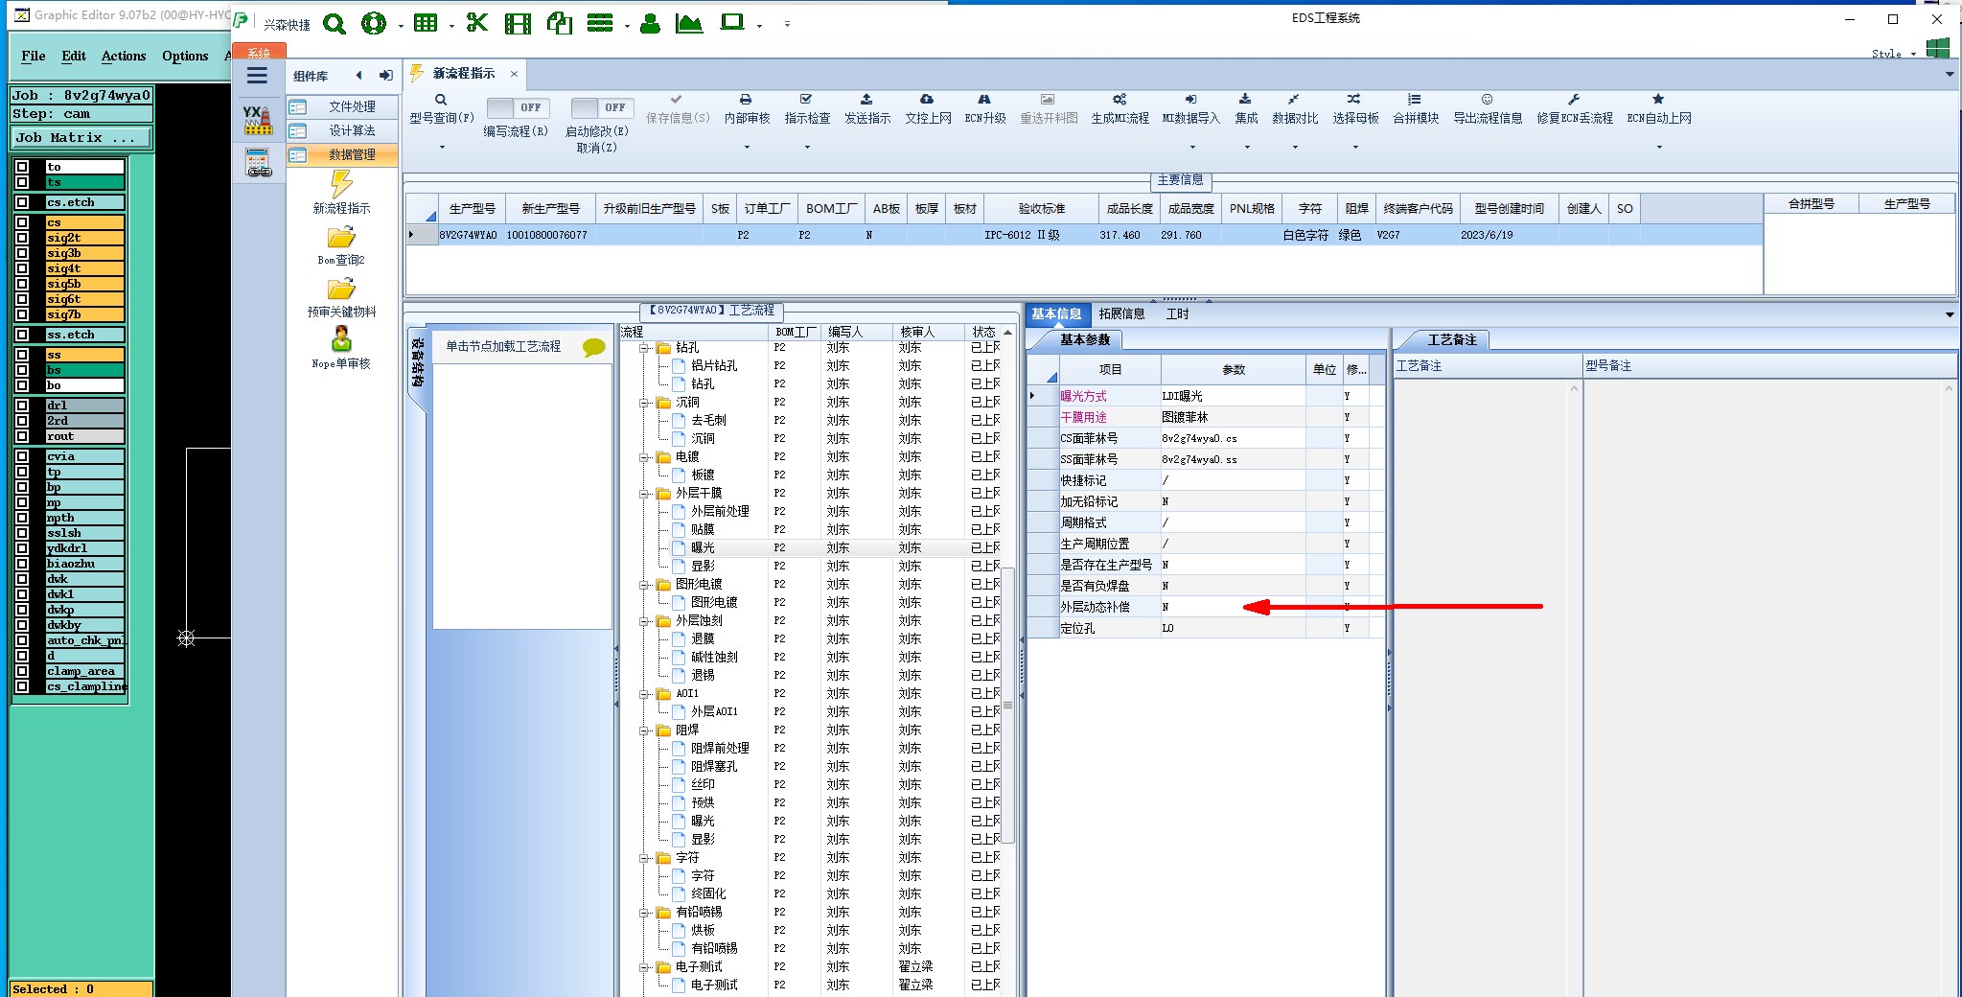
Task: Click 指示检查 checkmark toolbar button
Action: pos(807,109)
